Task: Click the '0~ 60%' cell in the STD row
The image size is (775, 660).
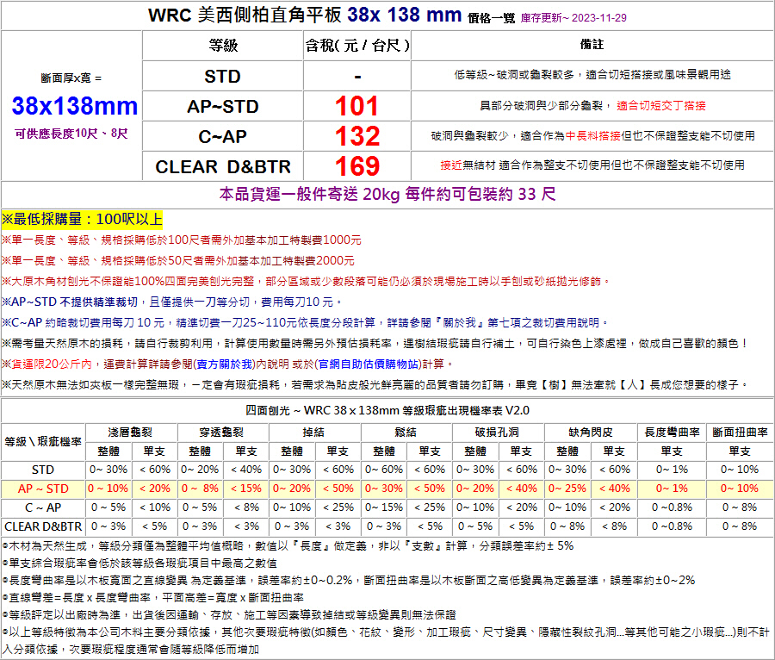Action: click(x=384, y=470)
